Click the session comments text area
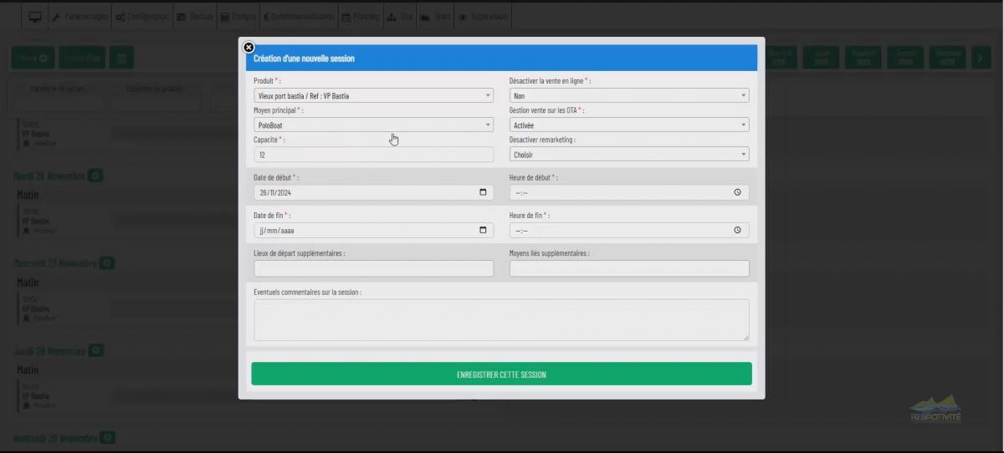 coord(501,320)
